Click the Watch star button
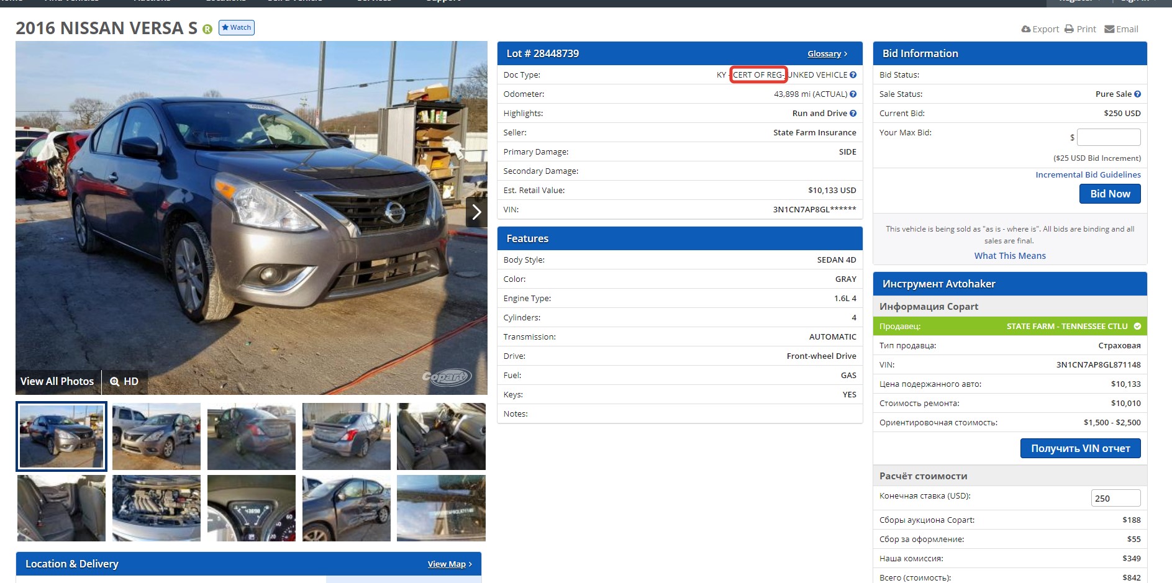 [236, 27]
